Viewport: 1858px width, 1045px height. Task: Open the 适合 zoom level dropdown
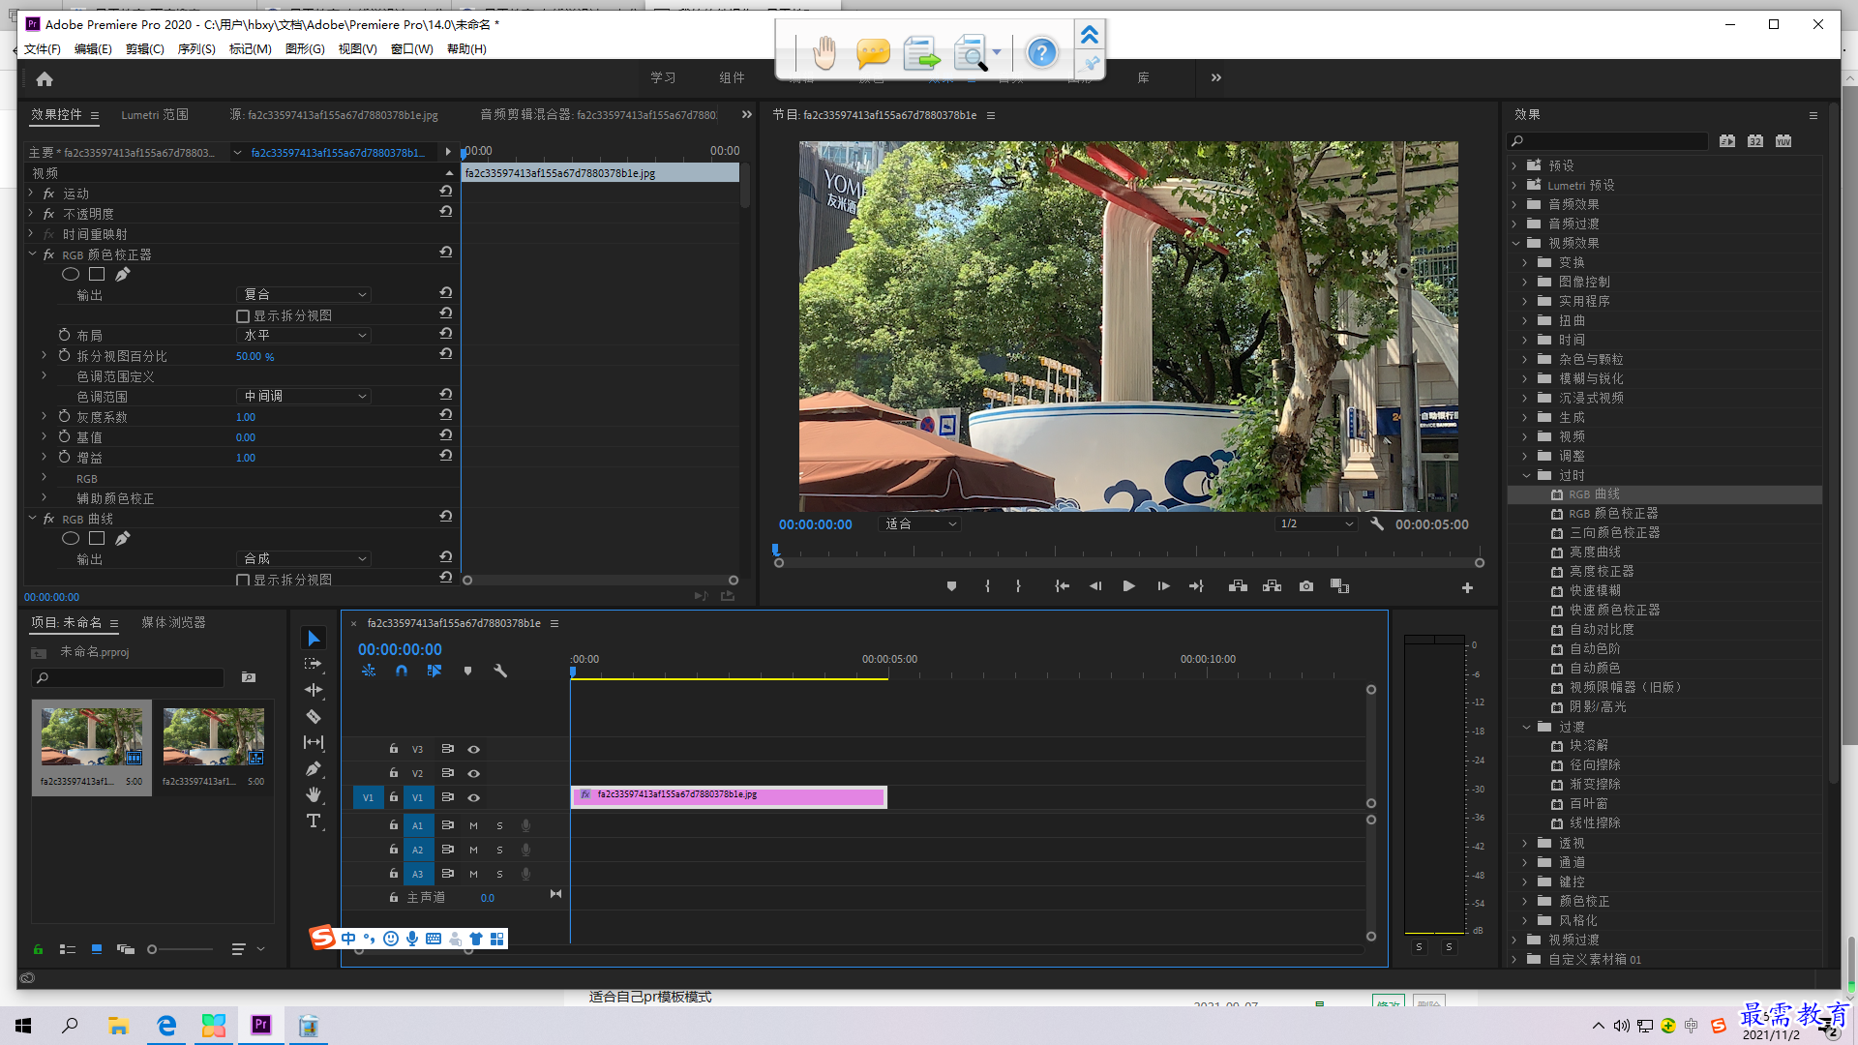click(920, 523)
